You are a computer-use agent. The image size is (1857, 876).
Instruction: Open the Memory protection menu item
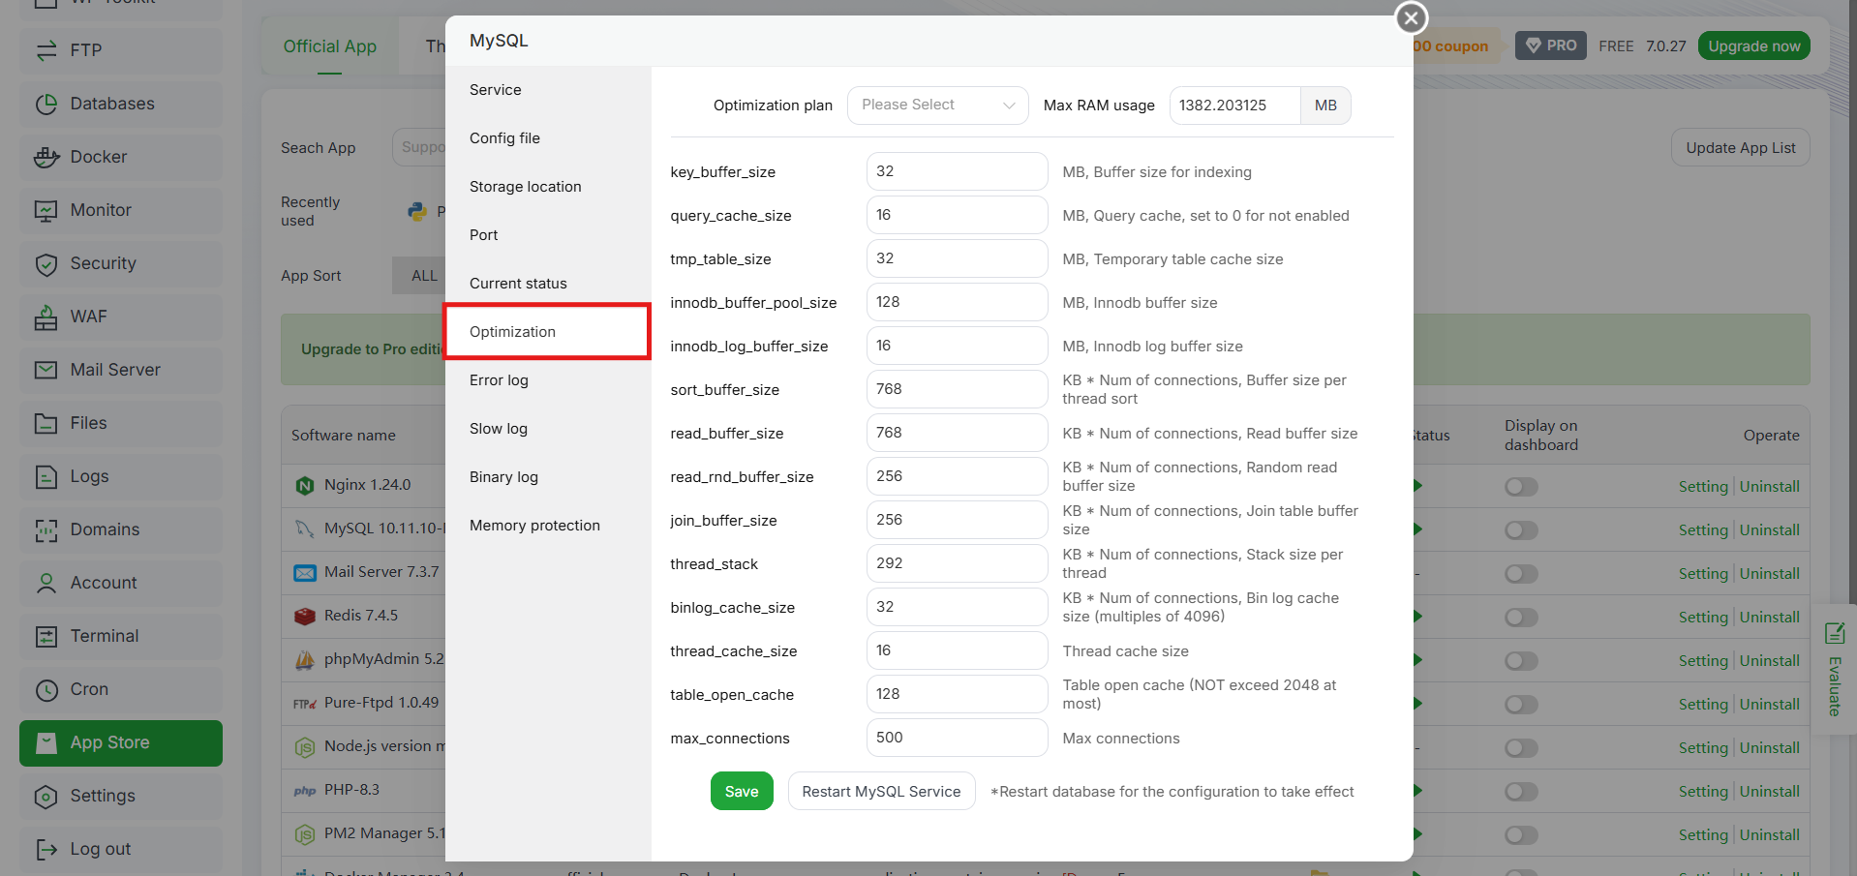534,526
